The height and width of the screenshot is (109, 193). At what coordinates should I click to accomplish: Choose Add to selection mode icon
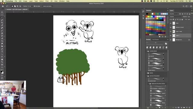coord(15,6)
